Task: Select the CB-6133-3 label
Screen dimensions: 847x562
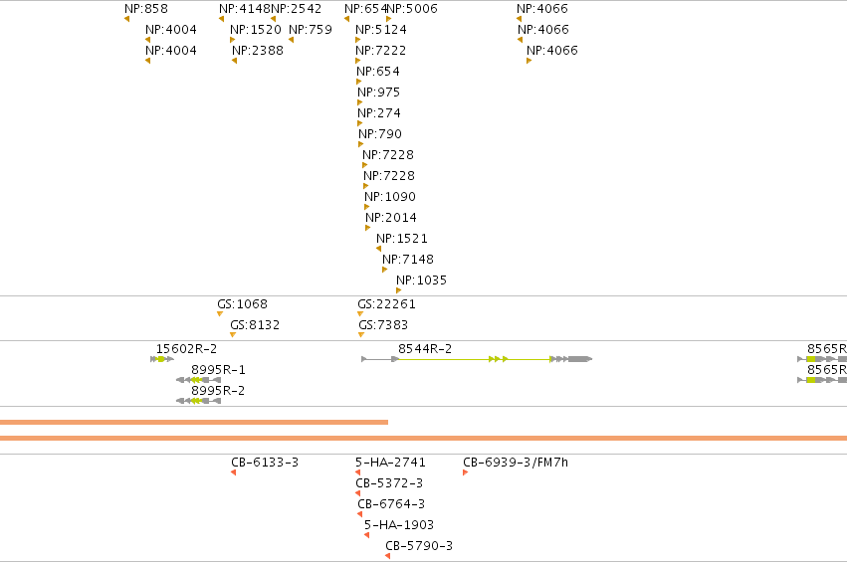Action: pyautogui.click(x=265, y=463)
